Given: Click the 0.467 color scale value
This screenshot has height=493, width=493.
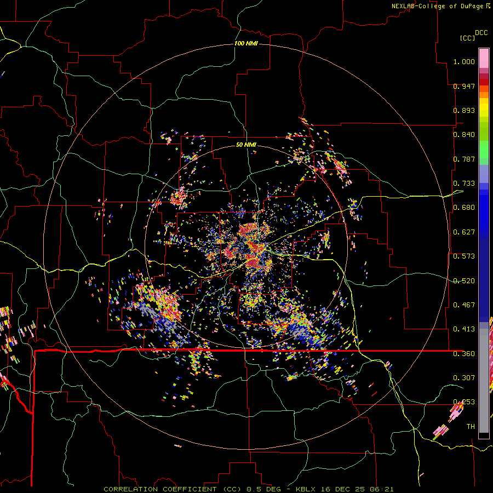Looking at the screenshot, I should (x=464, y=305).
